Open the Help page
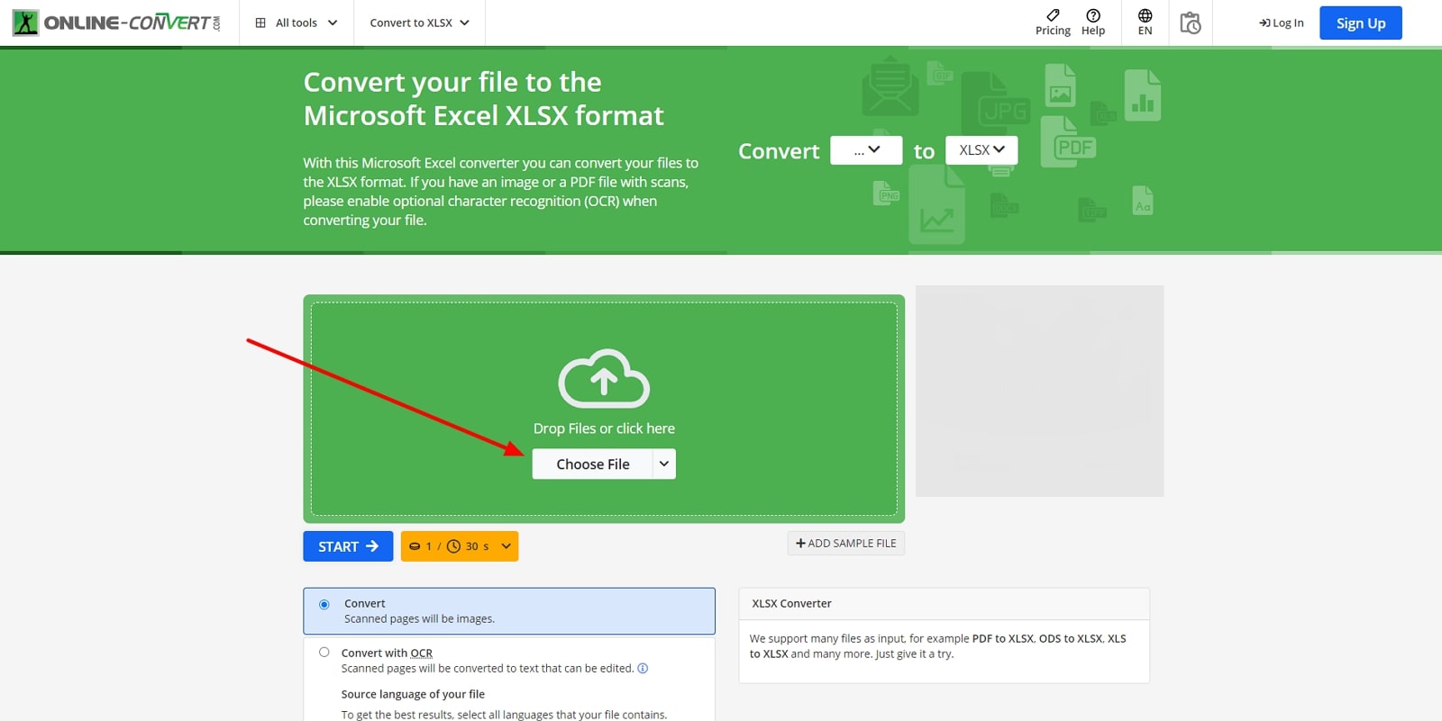 (1093, 23)
